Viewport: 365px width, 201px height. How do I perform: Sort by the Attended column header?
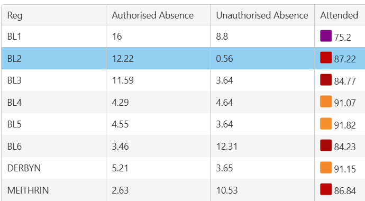coord(340,15)
